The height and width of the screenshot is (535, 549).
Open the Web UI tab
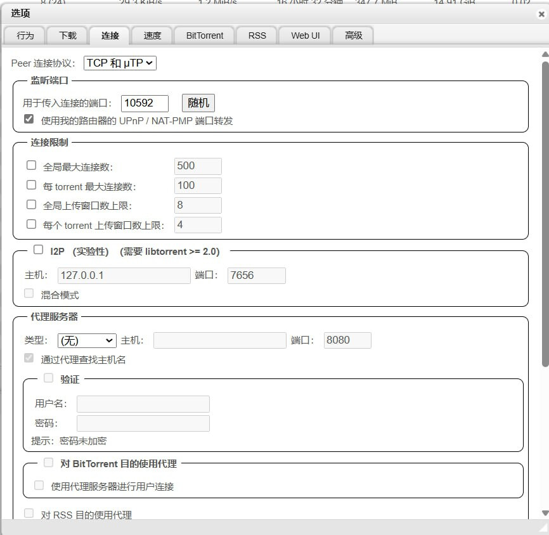305,35
